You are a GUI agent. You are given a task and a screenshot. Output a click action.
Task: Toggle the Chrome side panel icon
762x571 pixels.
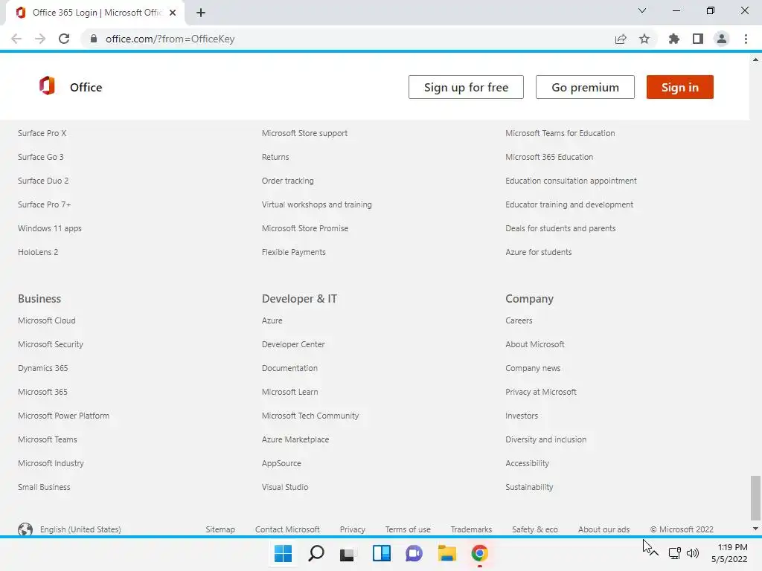(x=698, y=39)
